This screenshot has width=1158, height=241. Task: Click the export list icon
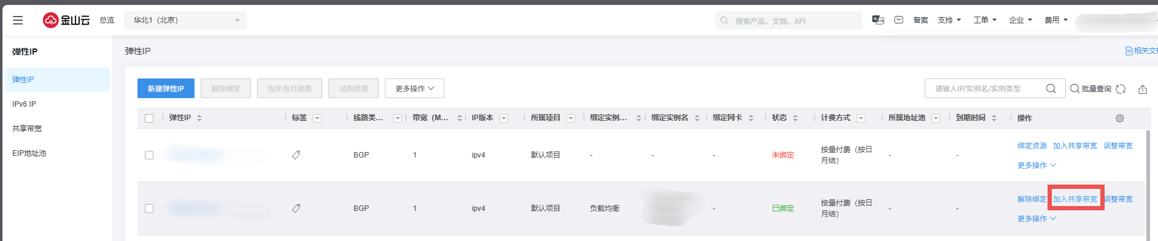(x=1143, y=89)
